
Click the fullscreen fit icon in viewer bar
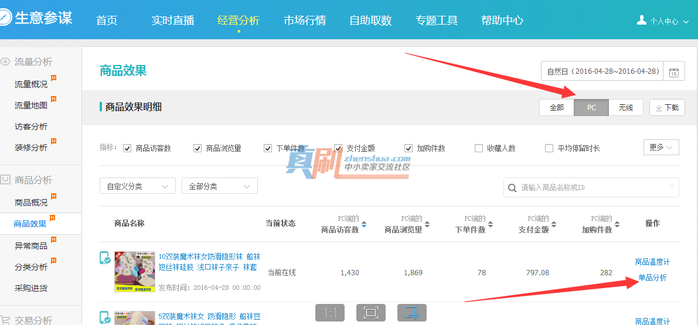[x=370, y=313]
